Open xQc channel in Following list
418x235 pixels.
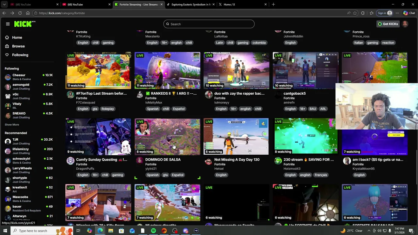click(x=28, y=96)
